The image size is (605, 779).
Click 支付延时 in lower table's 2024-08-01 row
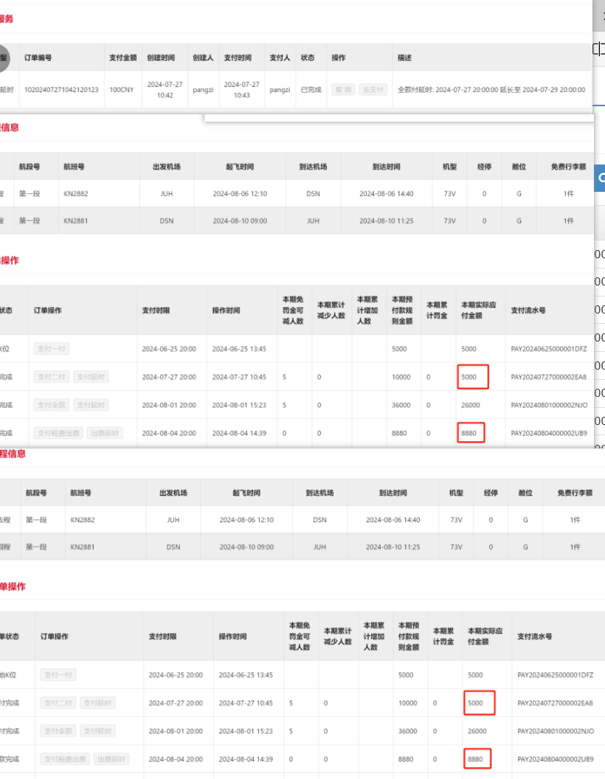point(97,731)
